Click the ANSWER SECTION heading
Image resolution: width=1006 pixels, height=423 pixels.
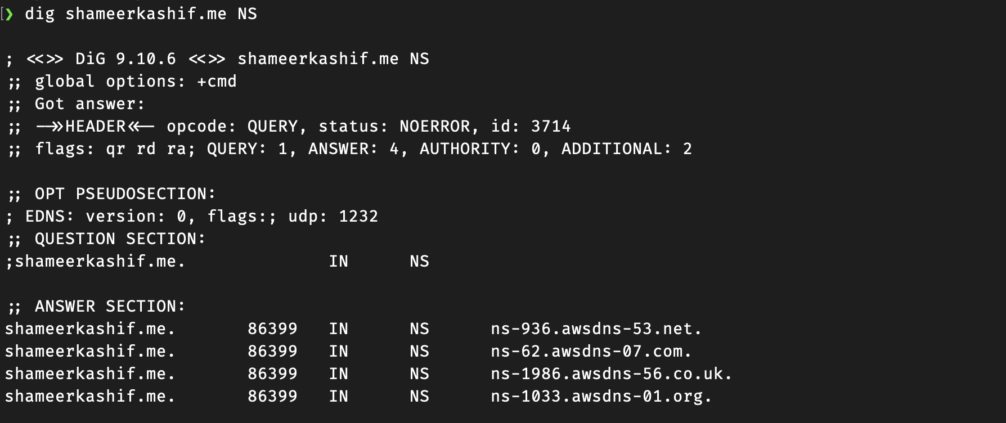(x=110, y=307)
